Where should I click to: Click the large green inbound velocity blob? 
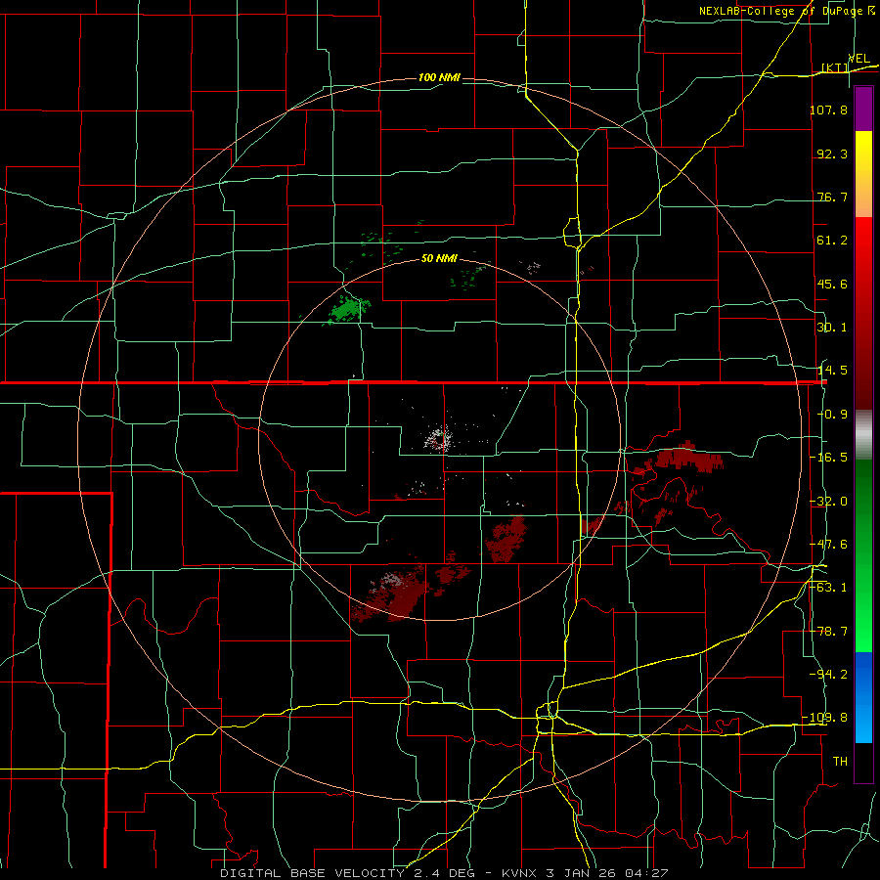click(347, 310)
